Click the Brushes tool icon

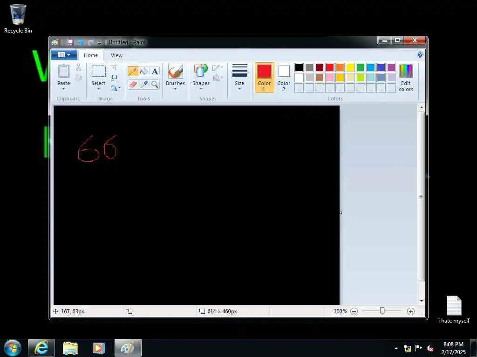pyautogui.click(x=175, y=71)
